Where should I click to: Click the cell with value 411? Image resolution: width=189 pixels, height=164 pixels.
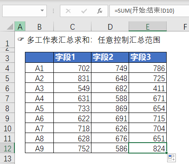148,88
